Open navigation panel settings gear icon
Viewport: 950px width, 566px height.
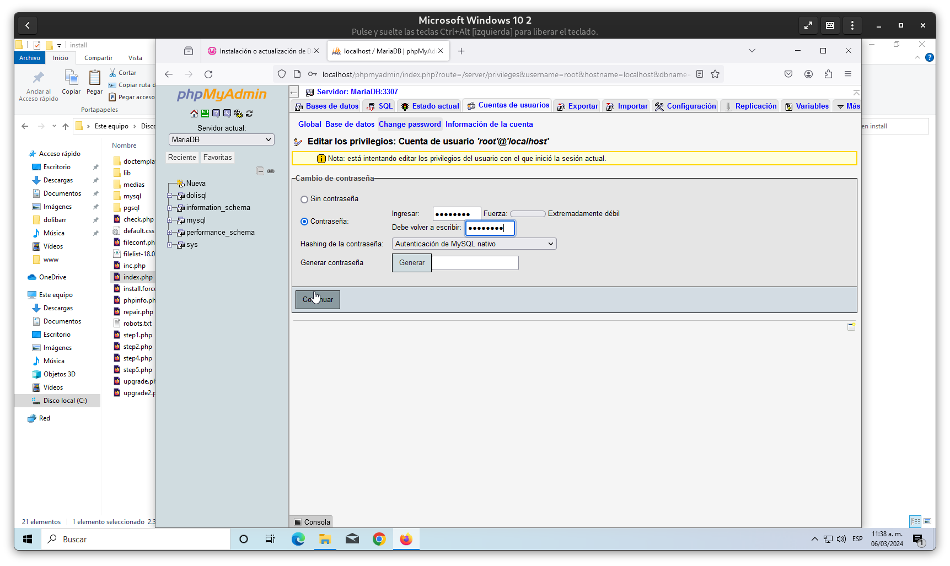click(238, 114)
